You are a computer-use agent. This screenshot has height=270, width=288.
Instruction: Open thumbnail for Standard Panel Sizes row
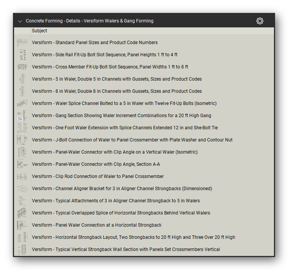point(22,43)
